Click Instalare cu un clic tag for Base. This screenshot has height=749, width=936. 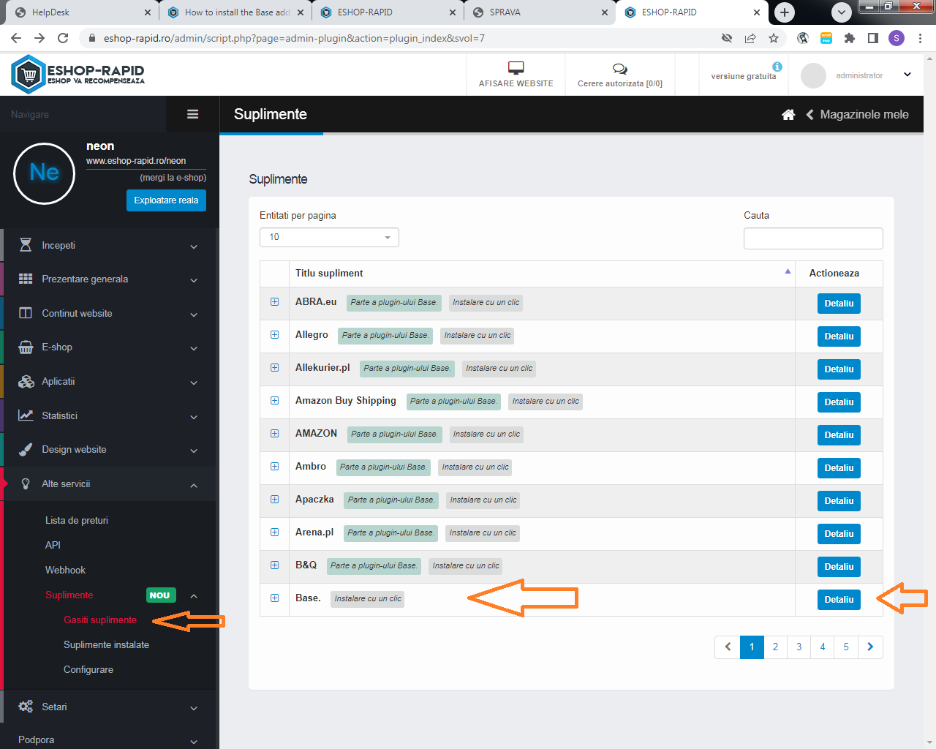pos(368,598)
